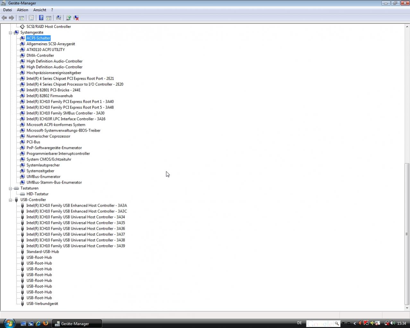Select USB Universal Host Controller - 3A39
Viewport: 410px width, 328px height.
pyautogui.click(x=76, y=246)
